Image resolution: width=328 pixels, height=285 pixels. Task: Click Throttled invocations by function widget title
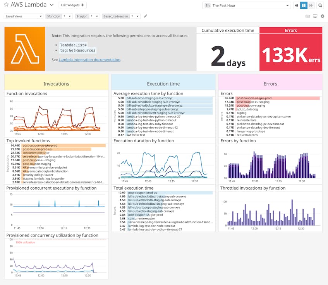253,188
